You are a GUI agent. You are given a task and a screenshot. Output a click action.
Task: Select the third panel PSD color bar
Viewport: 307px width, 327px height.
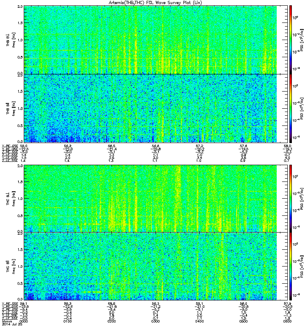(x=291, y=199)
